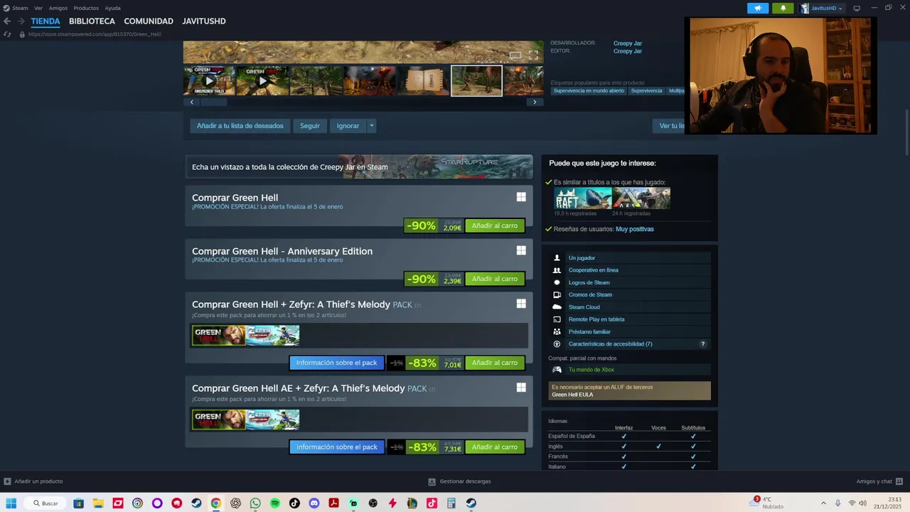Click the Ignorar button

348,126
